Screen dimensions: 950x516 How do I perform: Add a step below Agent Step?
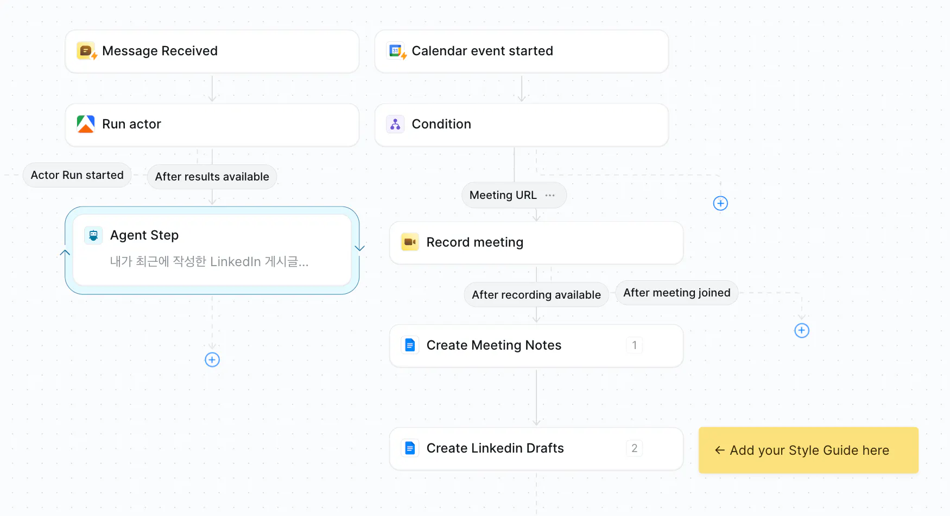pos(212,360)
